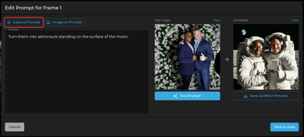Cancel the prompt edit dialog
Screen dimensions: 304x137
point(15,127)
